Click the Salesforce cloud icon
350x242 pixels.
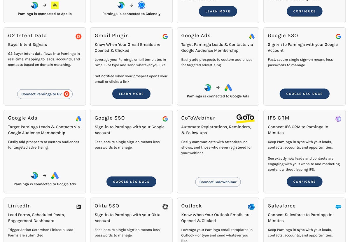tap(338, 207)
